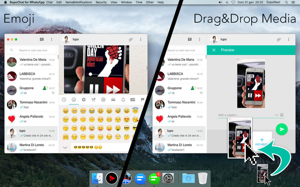
Task: Open the Items&Notifications menu
Action: [78, 2]
